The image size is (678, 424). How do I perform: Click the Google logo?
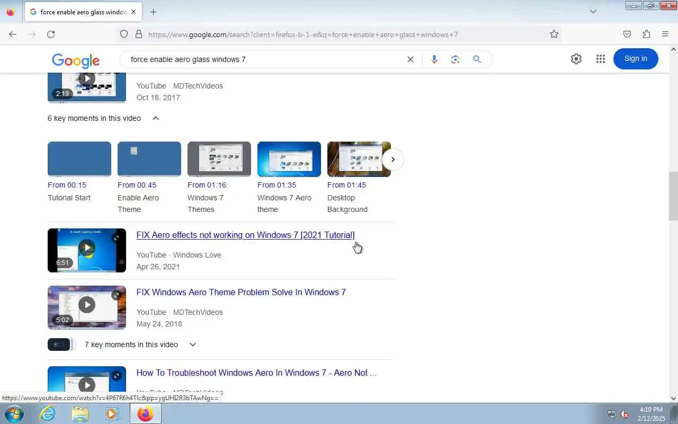[76, 60]
